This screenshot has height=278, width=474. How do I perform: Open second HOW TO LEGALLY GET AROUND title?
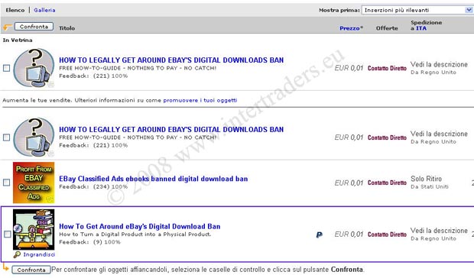[x=171, y=130]
